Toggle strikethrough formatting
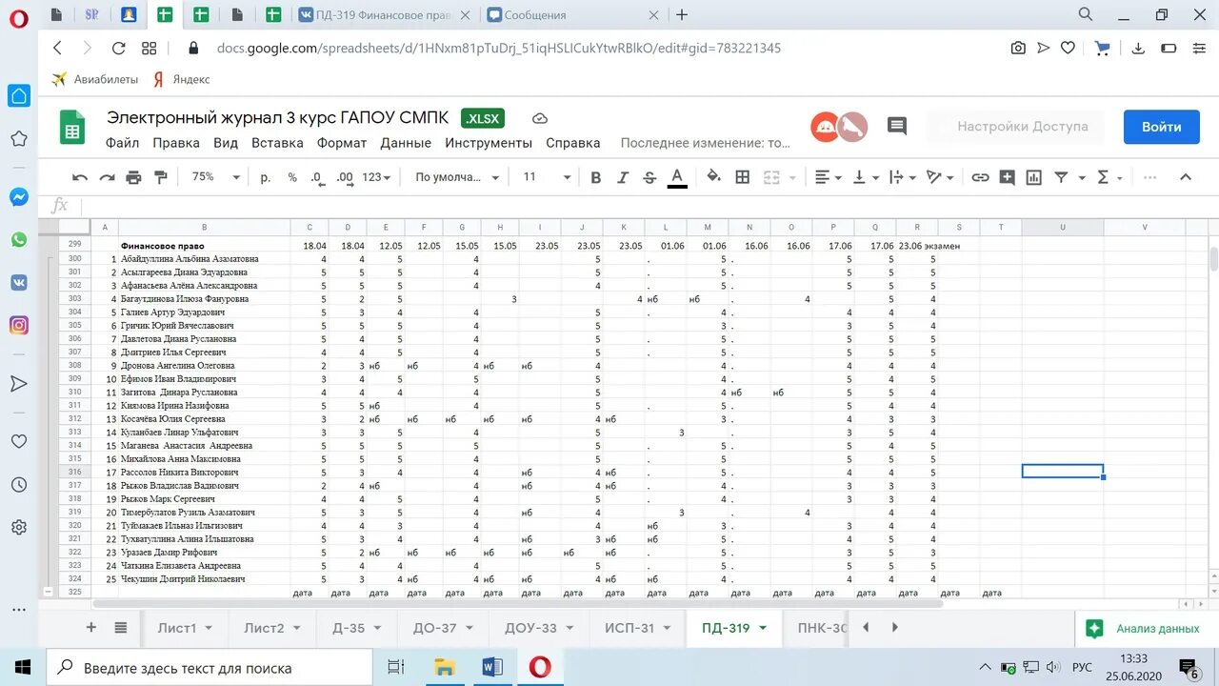 tap(649, 177)
